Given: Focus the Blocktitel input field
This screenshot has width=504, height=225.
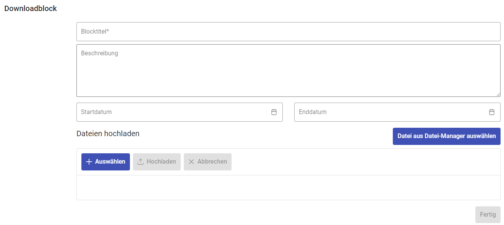Looking at the screenshot, I should tap(288, 32).
